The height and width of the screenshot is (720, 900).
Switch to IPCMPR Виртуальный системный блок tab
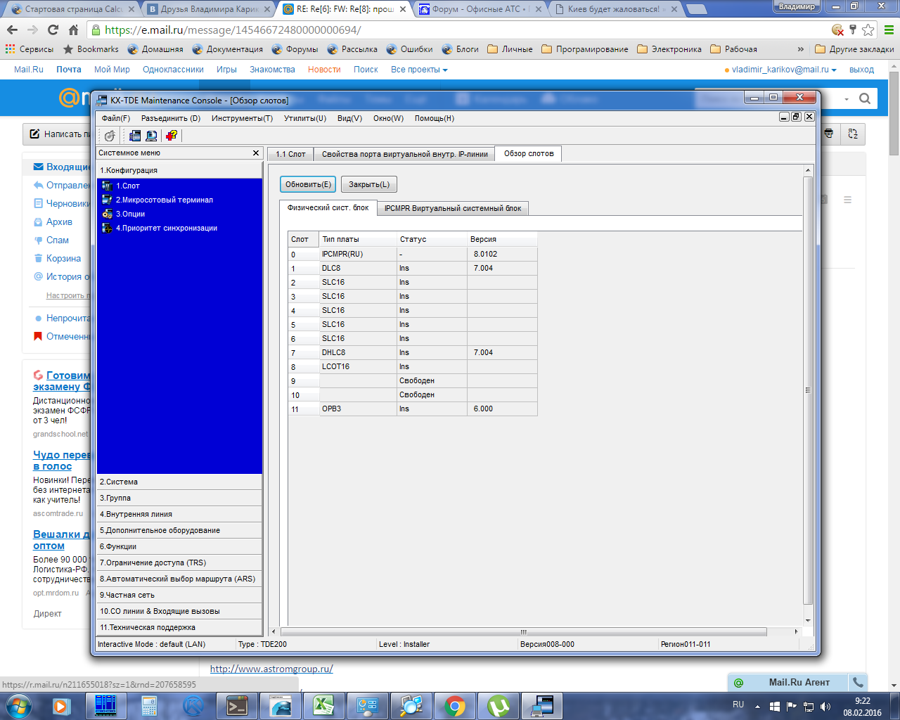pos(453,208)
